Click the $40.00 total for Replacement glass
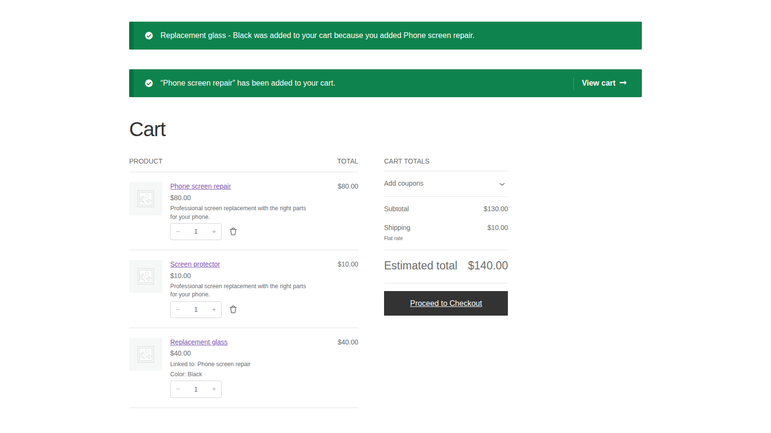This screenshot has width=771, height=433. (348, 342)
